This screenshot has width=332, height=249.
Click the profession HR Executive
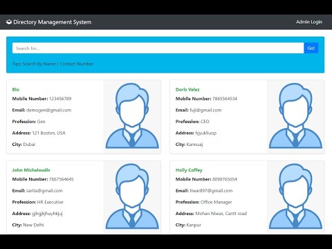[50, 202]
